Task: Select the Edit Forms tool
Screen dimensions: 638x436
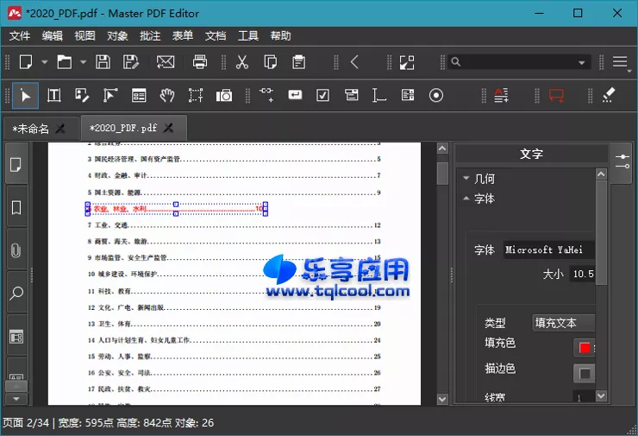Action: click(139, 96)
